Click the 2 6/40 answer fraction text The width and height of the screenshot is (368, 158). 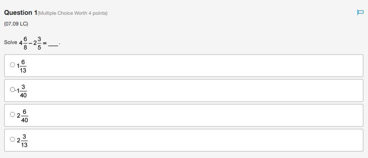[x=23, y=116]
